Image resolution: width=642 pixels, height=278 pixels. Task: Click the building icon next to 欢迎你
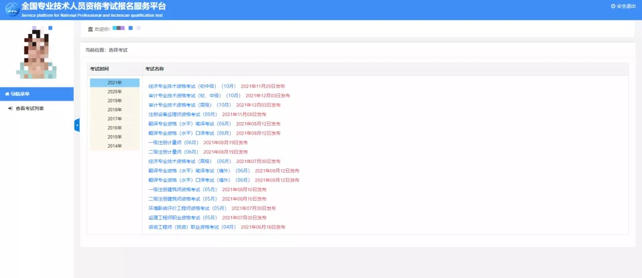tap(90, 29)
